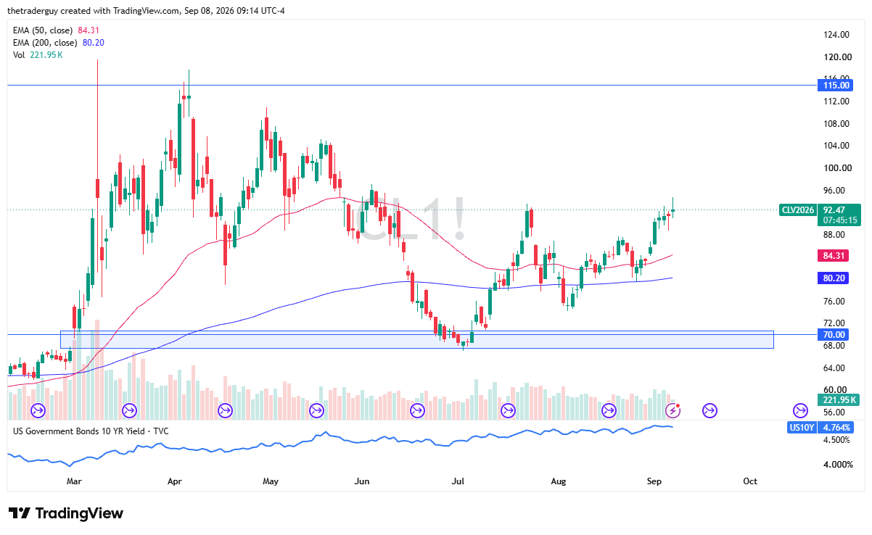The height and width of the screenshot is (535, 872).
Task: Open the outlined rollover marker after mid-September
Action: coord(709,411)
